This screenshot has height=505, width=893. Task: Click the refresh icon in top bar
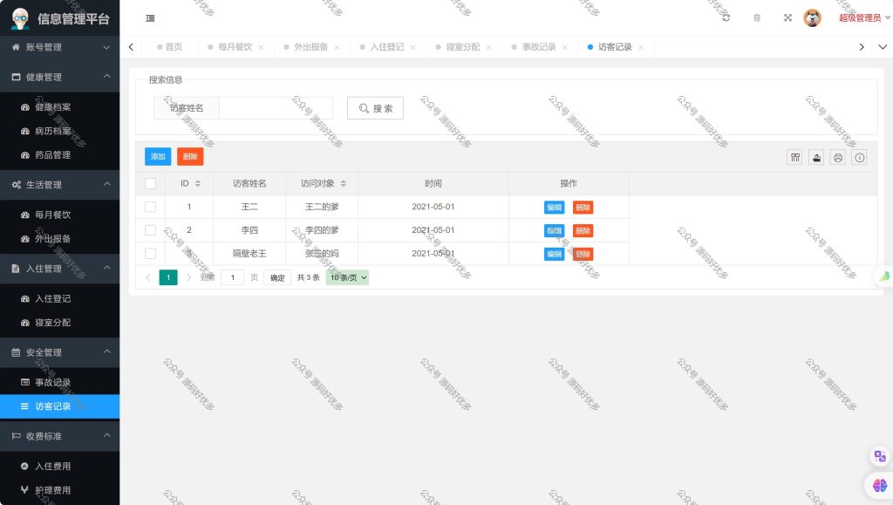[x=726, y=17]
